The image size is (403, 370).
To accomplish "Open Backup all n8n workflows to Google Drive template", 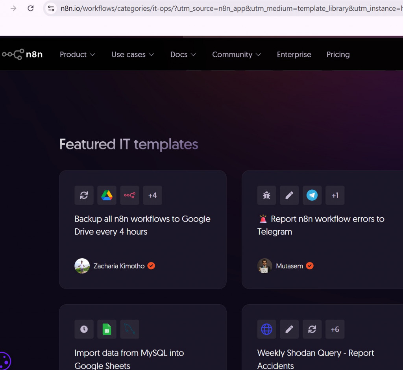I will pos(142,225).
